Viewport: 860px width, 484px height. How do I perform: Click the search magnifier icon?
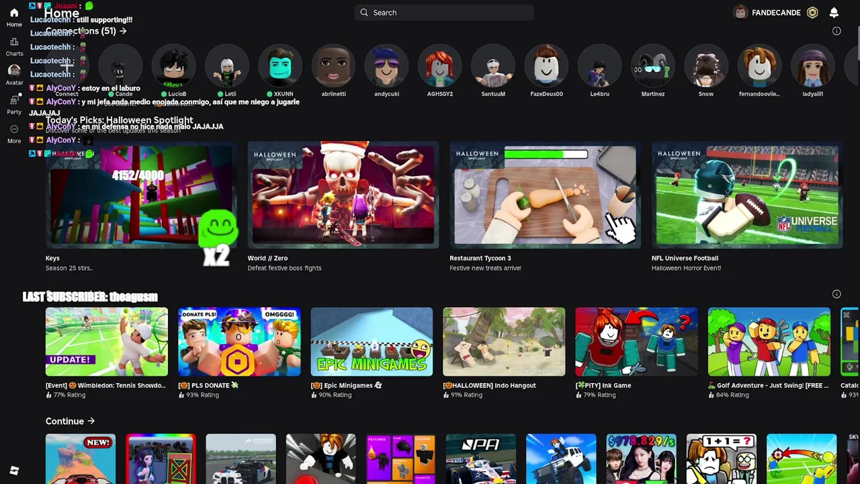pos(364,12)
